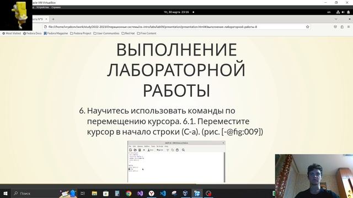This screenshot has width=353, height=198.
Task: Launch Microsoft Store from the taskbar
Action: (x=106, y=193)
